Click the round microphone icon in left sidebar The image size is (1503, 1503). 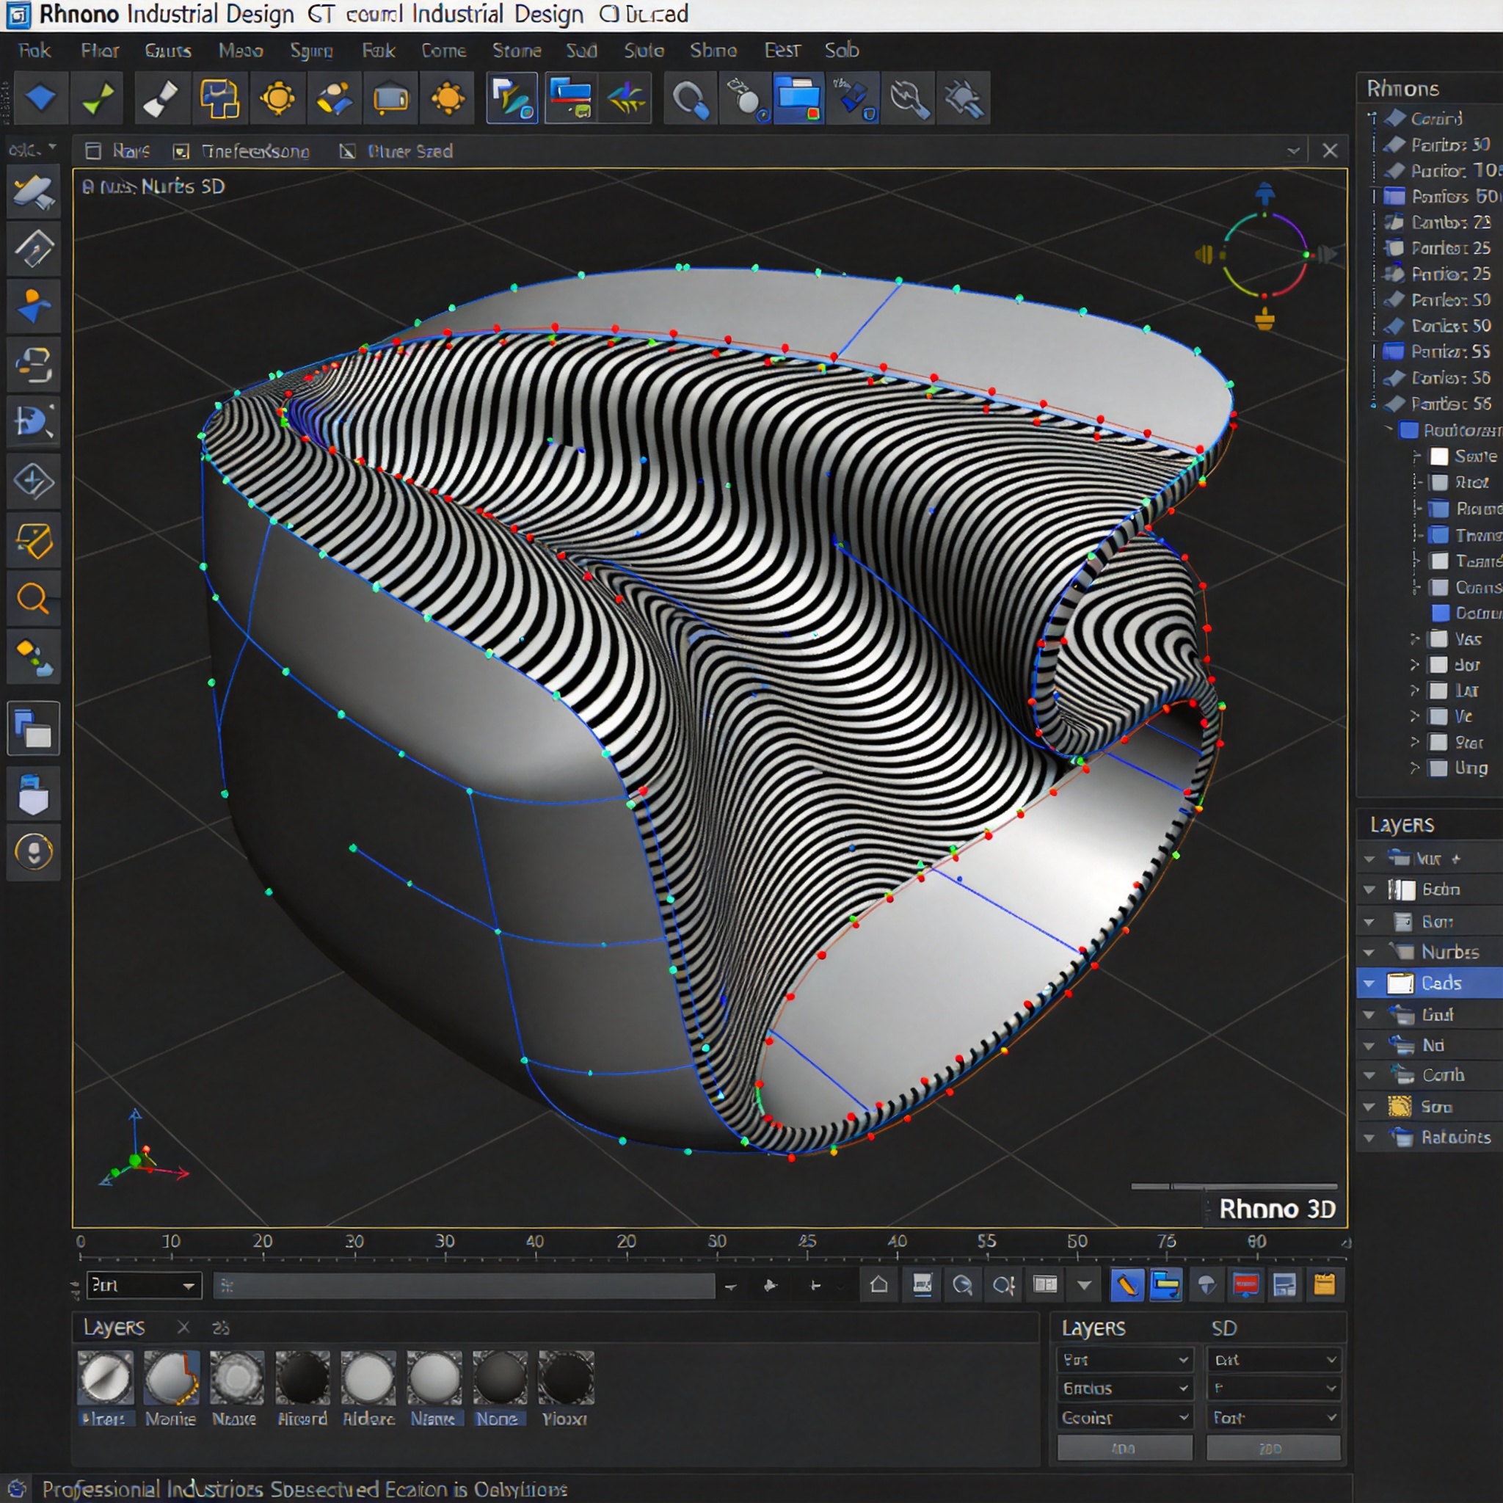[x=34, y=852]
